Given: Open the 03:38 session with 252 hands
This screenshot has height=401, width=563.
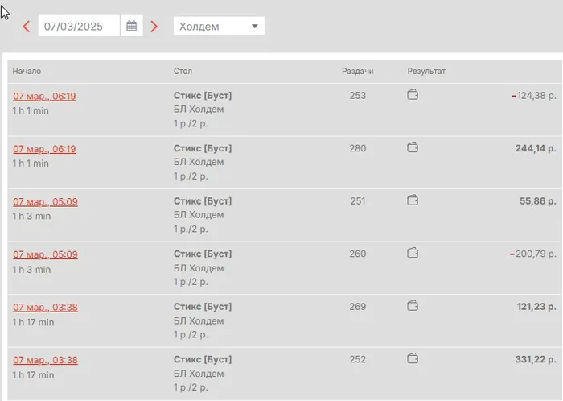Looking at the screenshot, I should tap(45, 360).
